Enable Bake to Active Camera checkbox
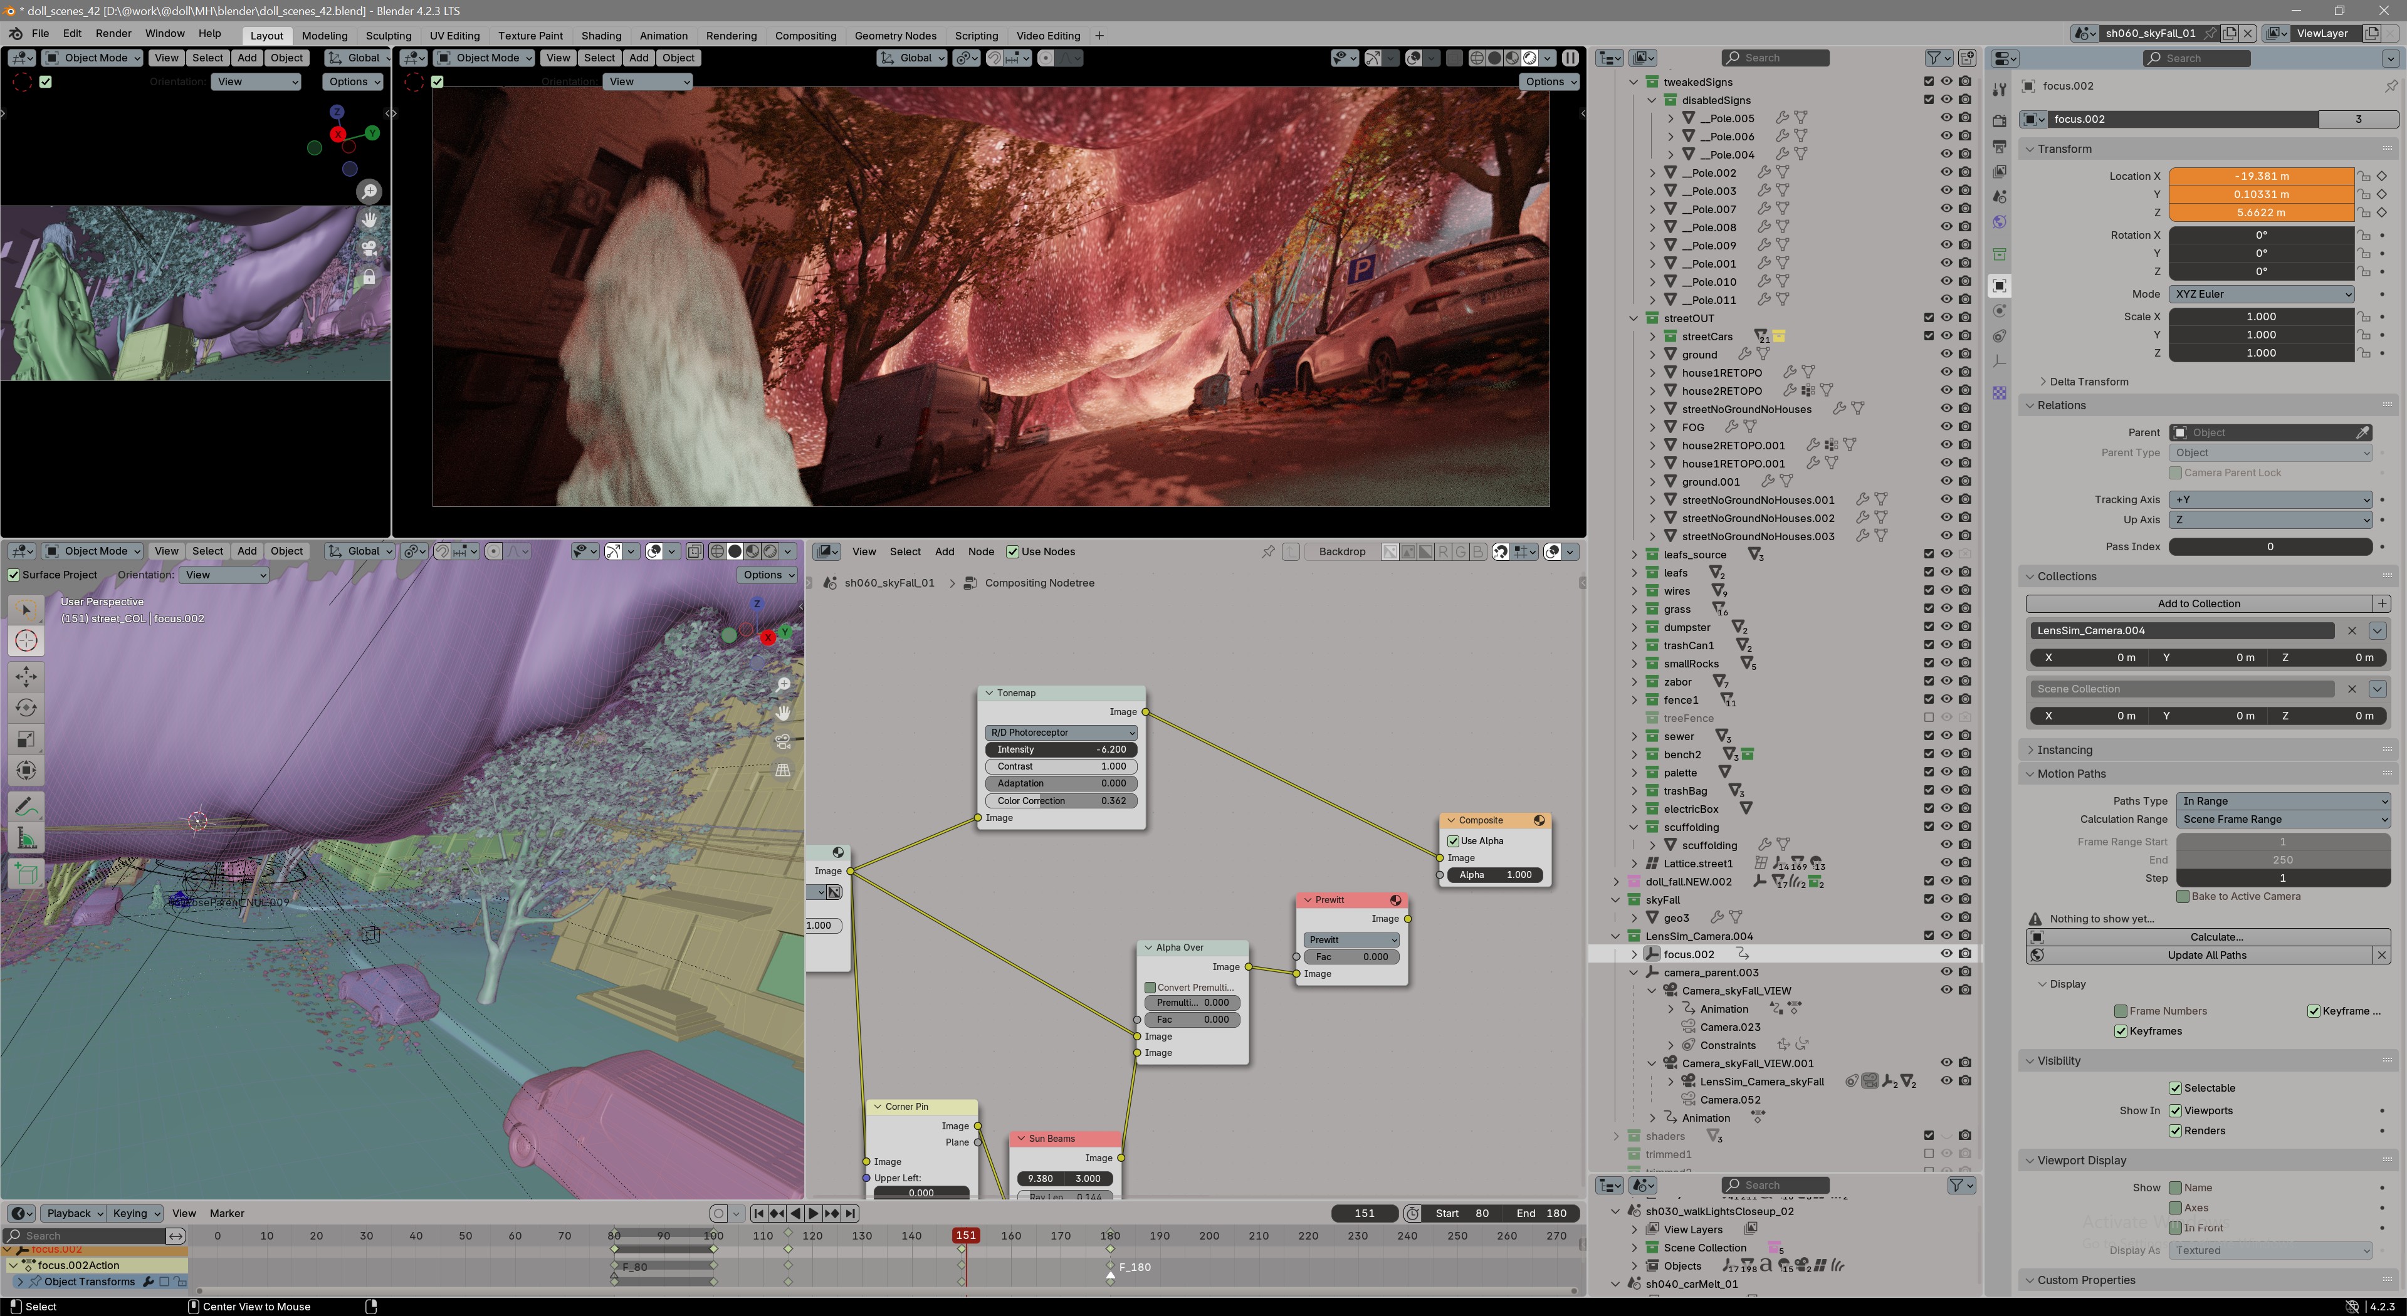The image size is (2407, 1316). click(2183, 897)
